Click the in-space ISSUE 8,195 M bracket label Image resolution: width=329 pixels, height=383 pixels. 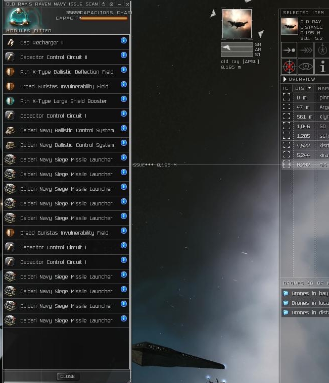click(x=154, y=165)
